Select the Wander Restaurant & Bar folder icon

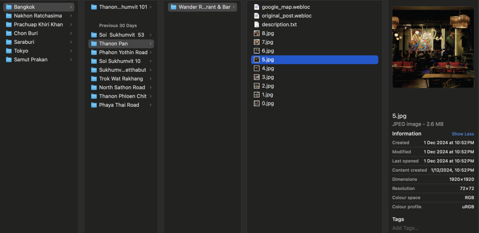click(174, 7)
